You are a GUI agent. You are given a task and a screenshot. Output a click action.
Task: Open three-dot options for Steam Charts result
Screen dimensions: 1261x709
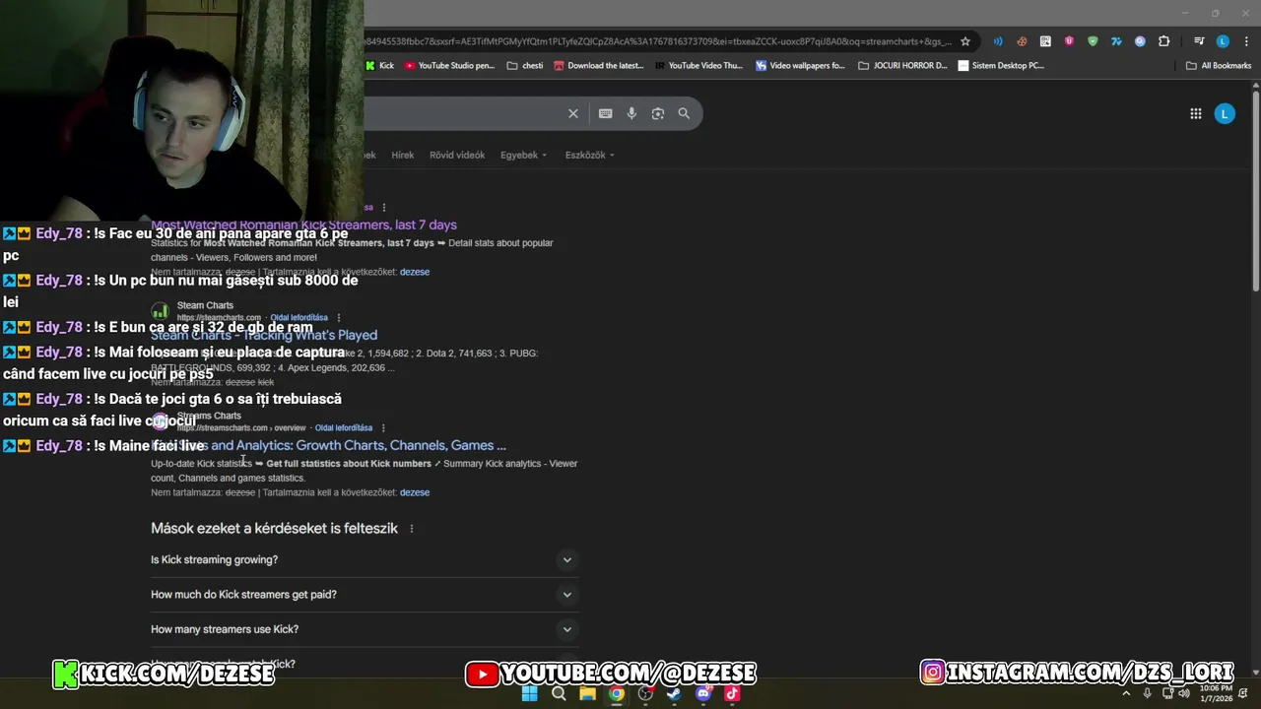pyautogui.click(x=339, y=317)
